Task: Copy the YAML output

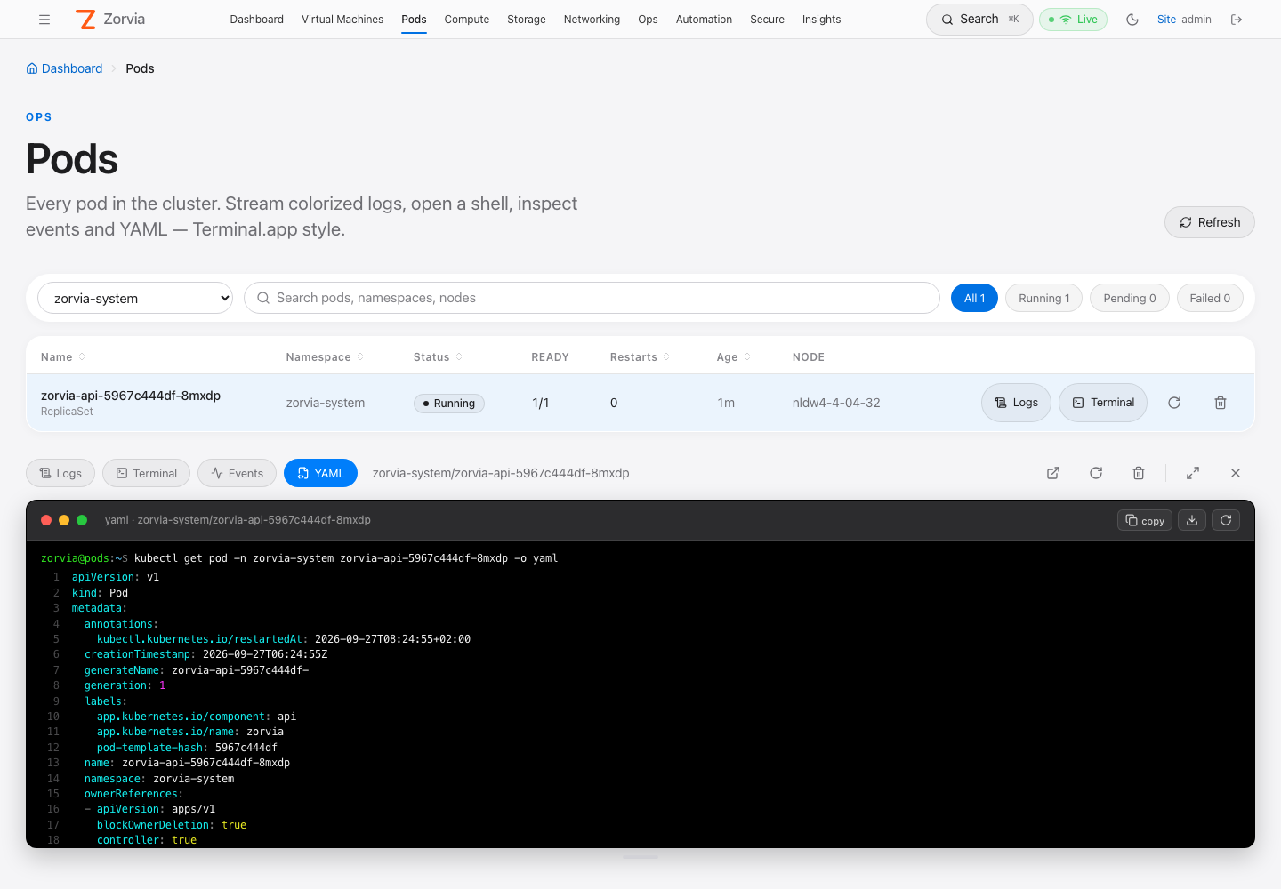Action: [x=1145, y=520]
